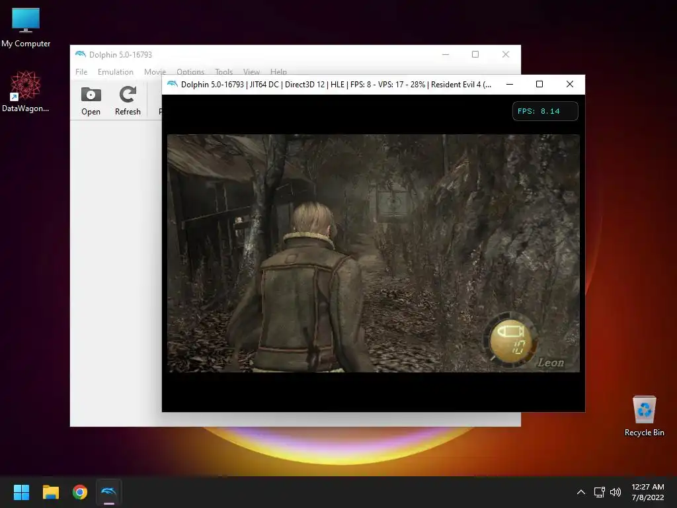677x508 pixels.
Task: Open the Windows Start menu
Action: pos(21,492)
